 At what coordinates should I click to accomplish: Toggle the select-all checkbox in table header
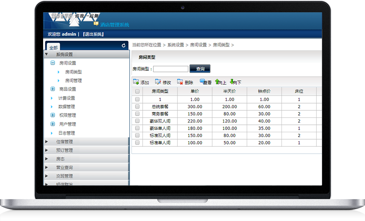coord(137,91)
